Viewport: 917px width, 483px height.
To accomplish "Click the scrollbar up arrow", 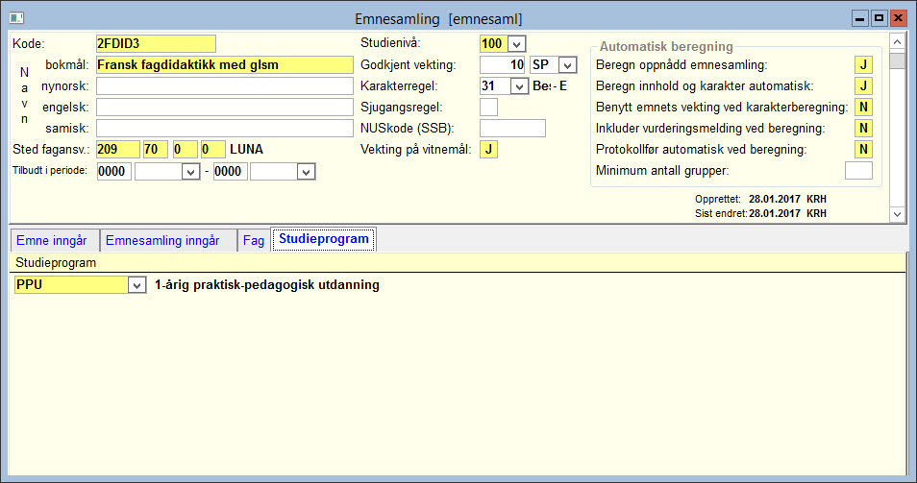I will pos(897,42).
